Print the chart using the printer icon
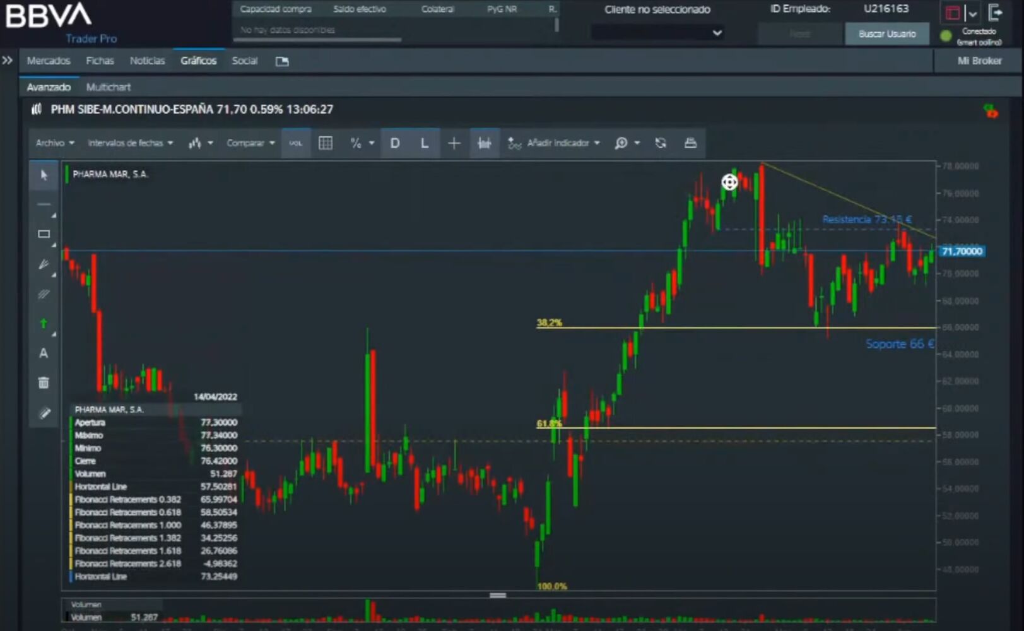 (x=690, y=143)
